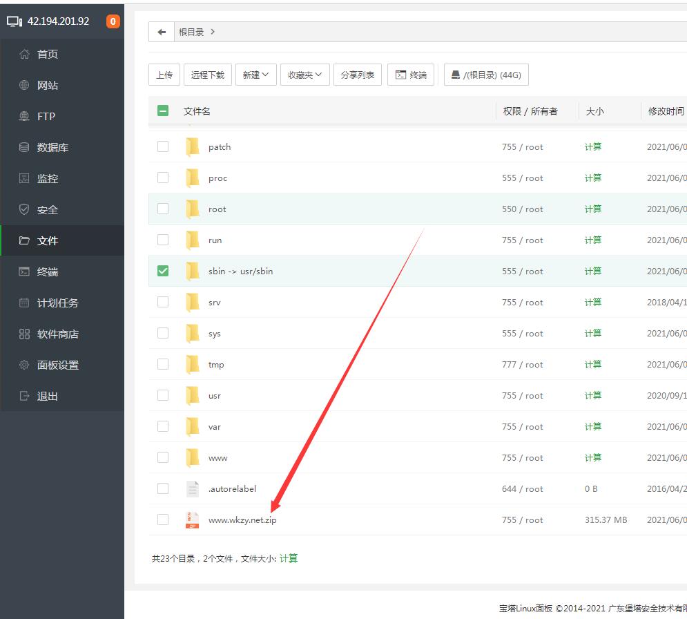Click the orange notification badge showing 0
This screenshot has width=687, height=619.
[x=113, y=21]
